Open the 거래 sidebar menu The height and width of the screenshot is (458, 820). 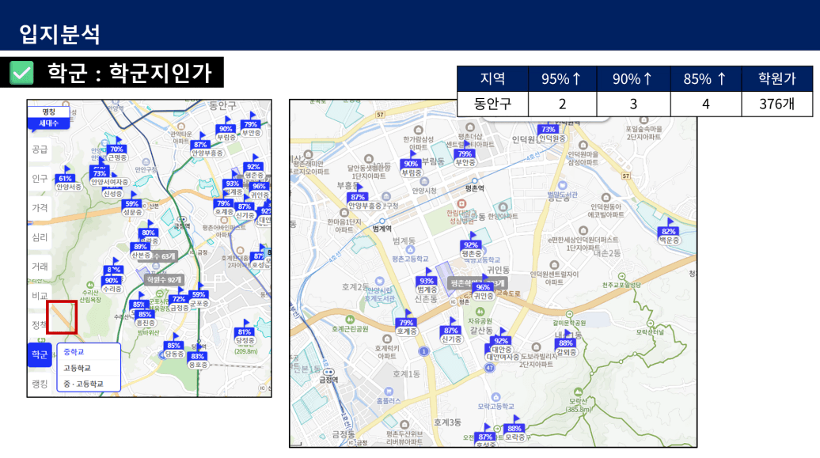pos(40,267)
